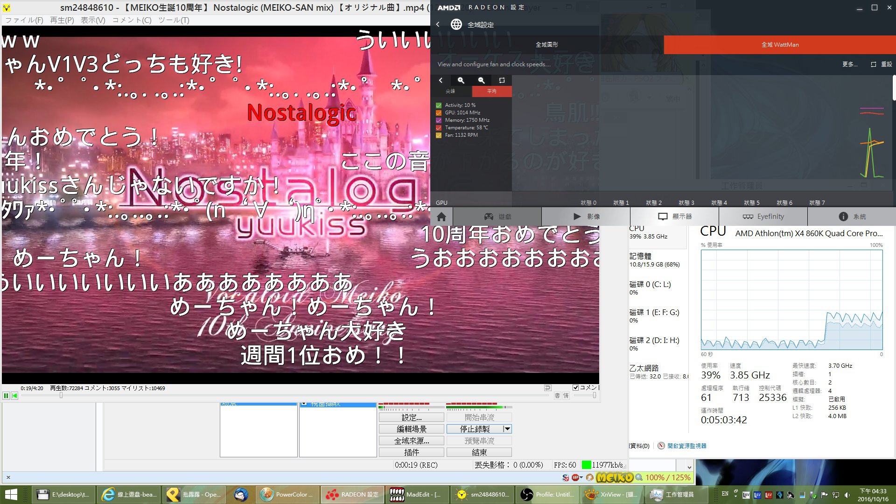Viewport: 896px width, 504px height.
Task: Open the Eyefinity tab
Action: pyautogui.click(x=763, y=217)
